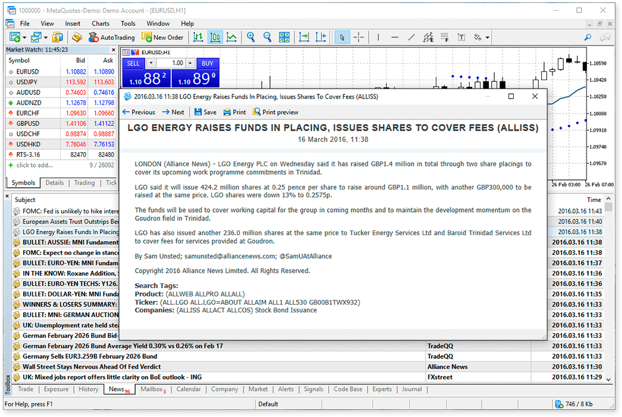Launch the MetaQuotes Language Editor icon
This screenshot has height=417, width=622.
(x=77, y=37)
